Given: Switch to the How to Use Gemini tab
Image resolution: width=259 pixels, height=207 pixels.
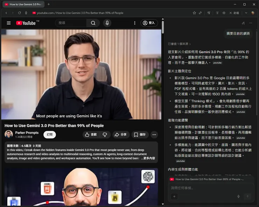Looking at the screenshot, I should [23, 4].
